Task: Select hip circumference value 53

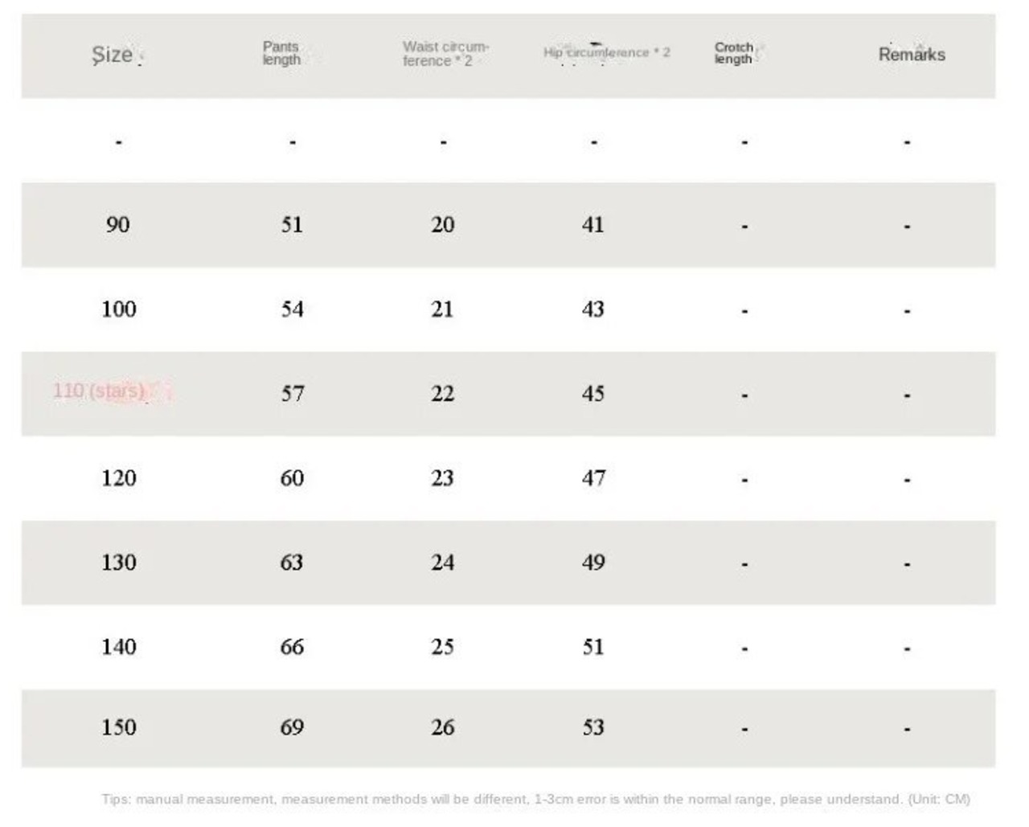Action: pyautogui.click(x=593, y=727)
